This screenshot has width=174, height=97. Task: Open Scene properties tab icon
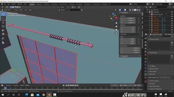[145, 51]
